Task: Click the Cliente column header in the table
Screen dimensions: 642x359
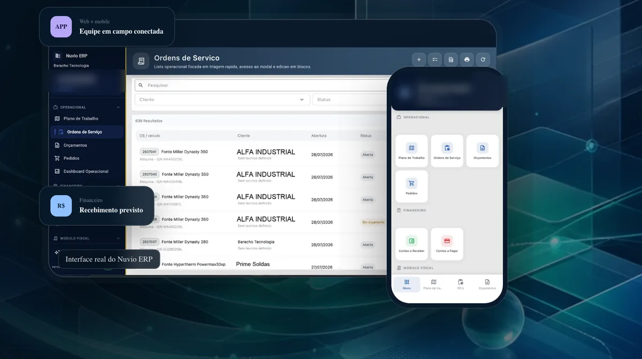Action: tap(243, 136)
